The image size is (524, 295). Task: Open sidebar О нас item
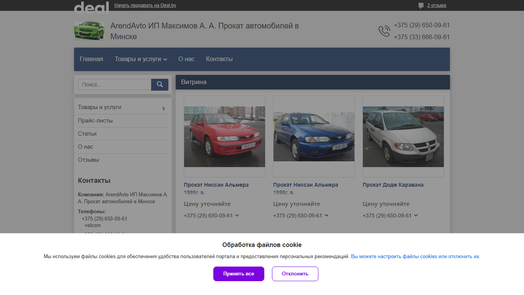pos(86,147)
